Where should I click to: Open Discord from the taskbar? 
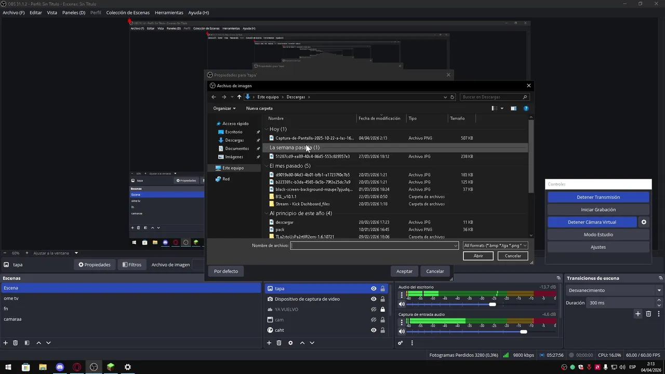click(60, 367)
